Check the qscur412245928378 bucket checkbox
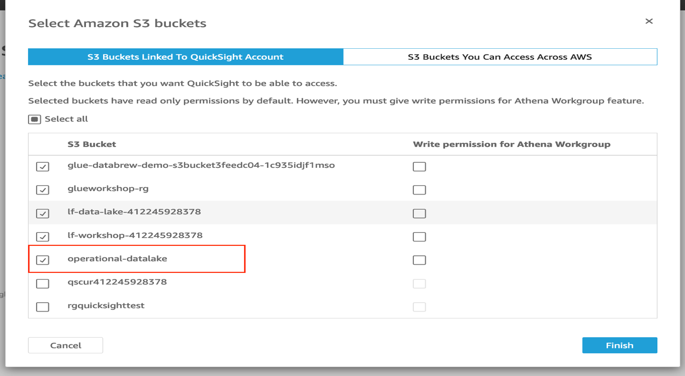Image resolution: width=685 pixels, height=376 pixels. pyautogui.click(x=43, y=284)
